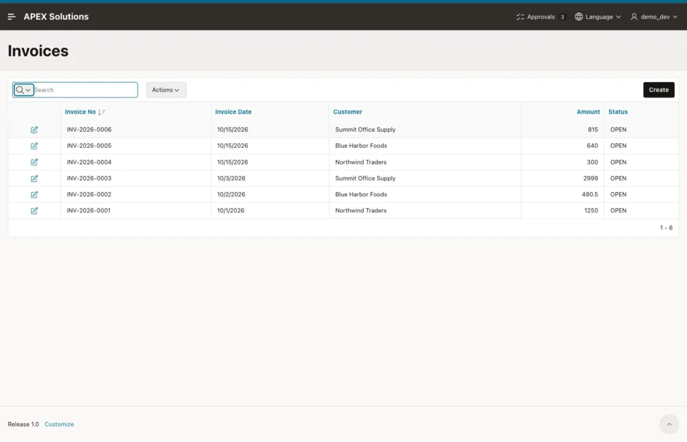Open the Customize link in footer
687x442 pixels.
[x=59, y=424]
